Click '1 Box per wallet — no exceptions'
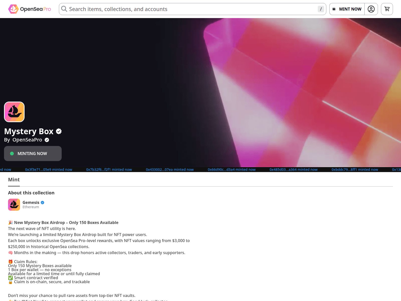 click(x=40, y=270)
